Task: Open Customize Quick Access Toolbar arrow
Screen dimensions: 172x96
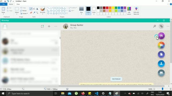Action: pos(13,1)
